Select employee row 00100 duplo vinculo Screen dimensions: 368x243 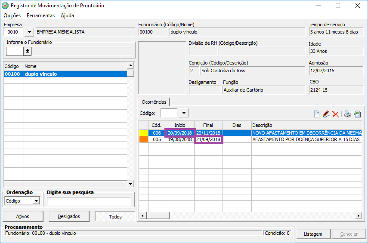click(x=65, y=74)
